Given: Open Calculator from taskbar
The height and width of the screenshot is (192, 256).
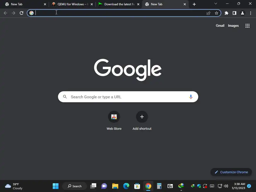Looking at the screenshot, I should [x=159, y=186].
